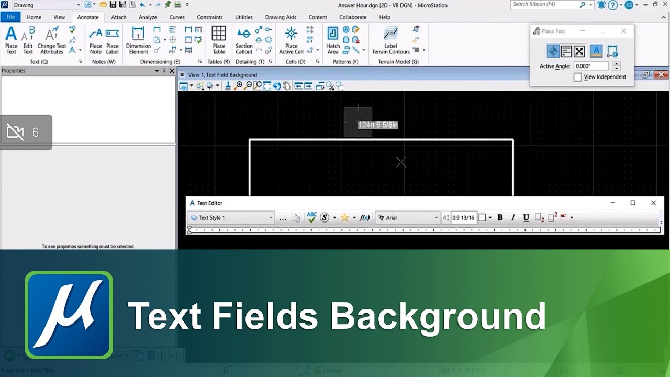Enable the View Independent checkbox

pos(577,77)
